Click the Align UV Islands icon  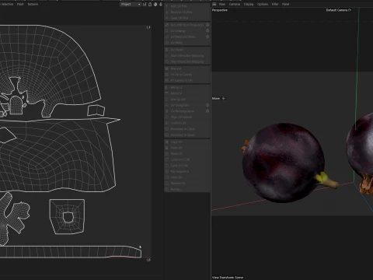[x=167, y=117]
